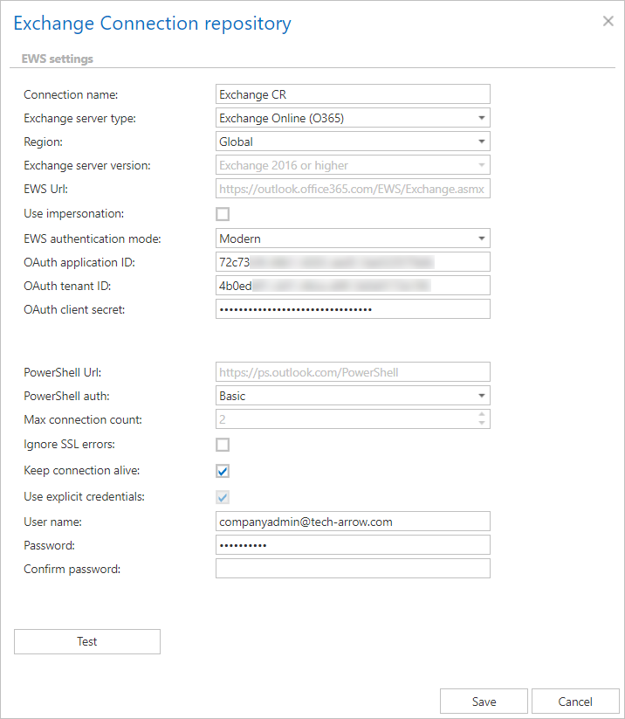Viewport: 625px width, 719px height.
Task: Click the Confirm password field
Action: [353, 569]
